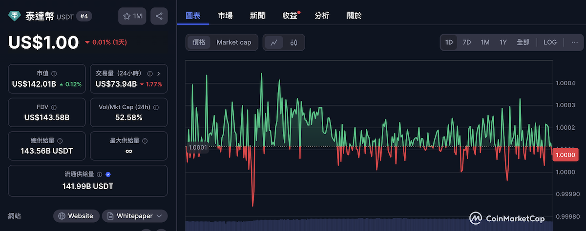Open the 收益 tab
This screenshot has height=231, width=586.
291,16
